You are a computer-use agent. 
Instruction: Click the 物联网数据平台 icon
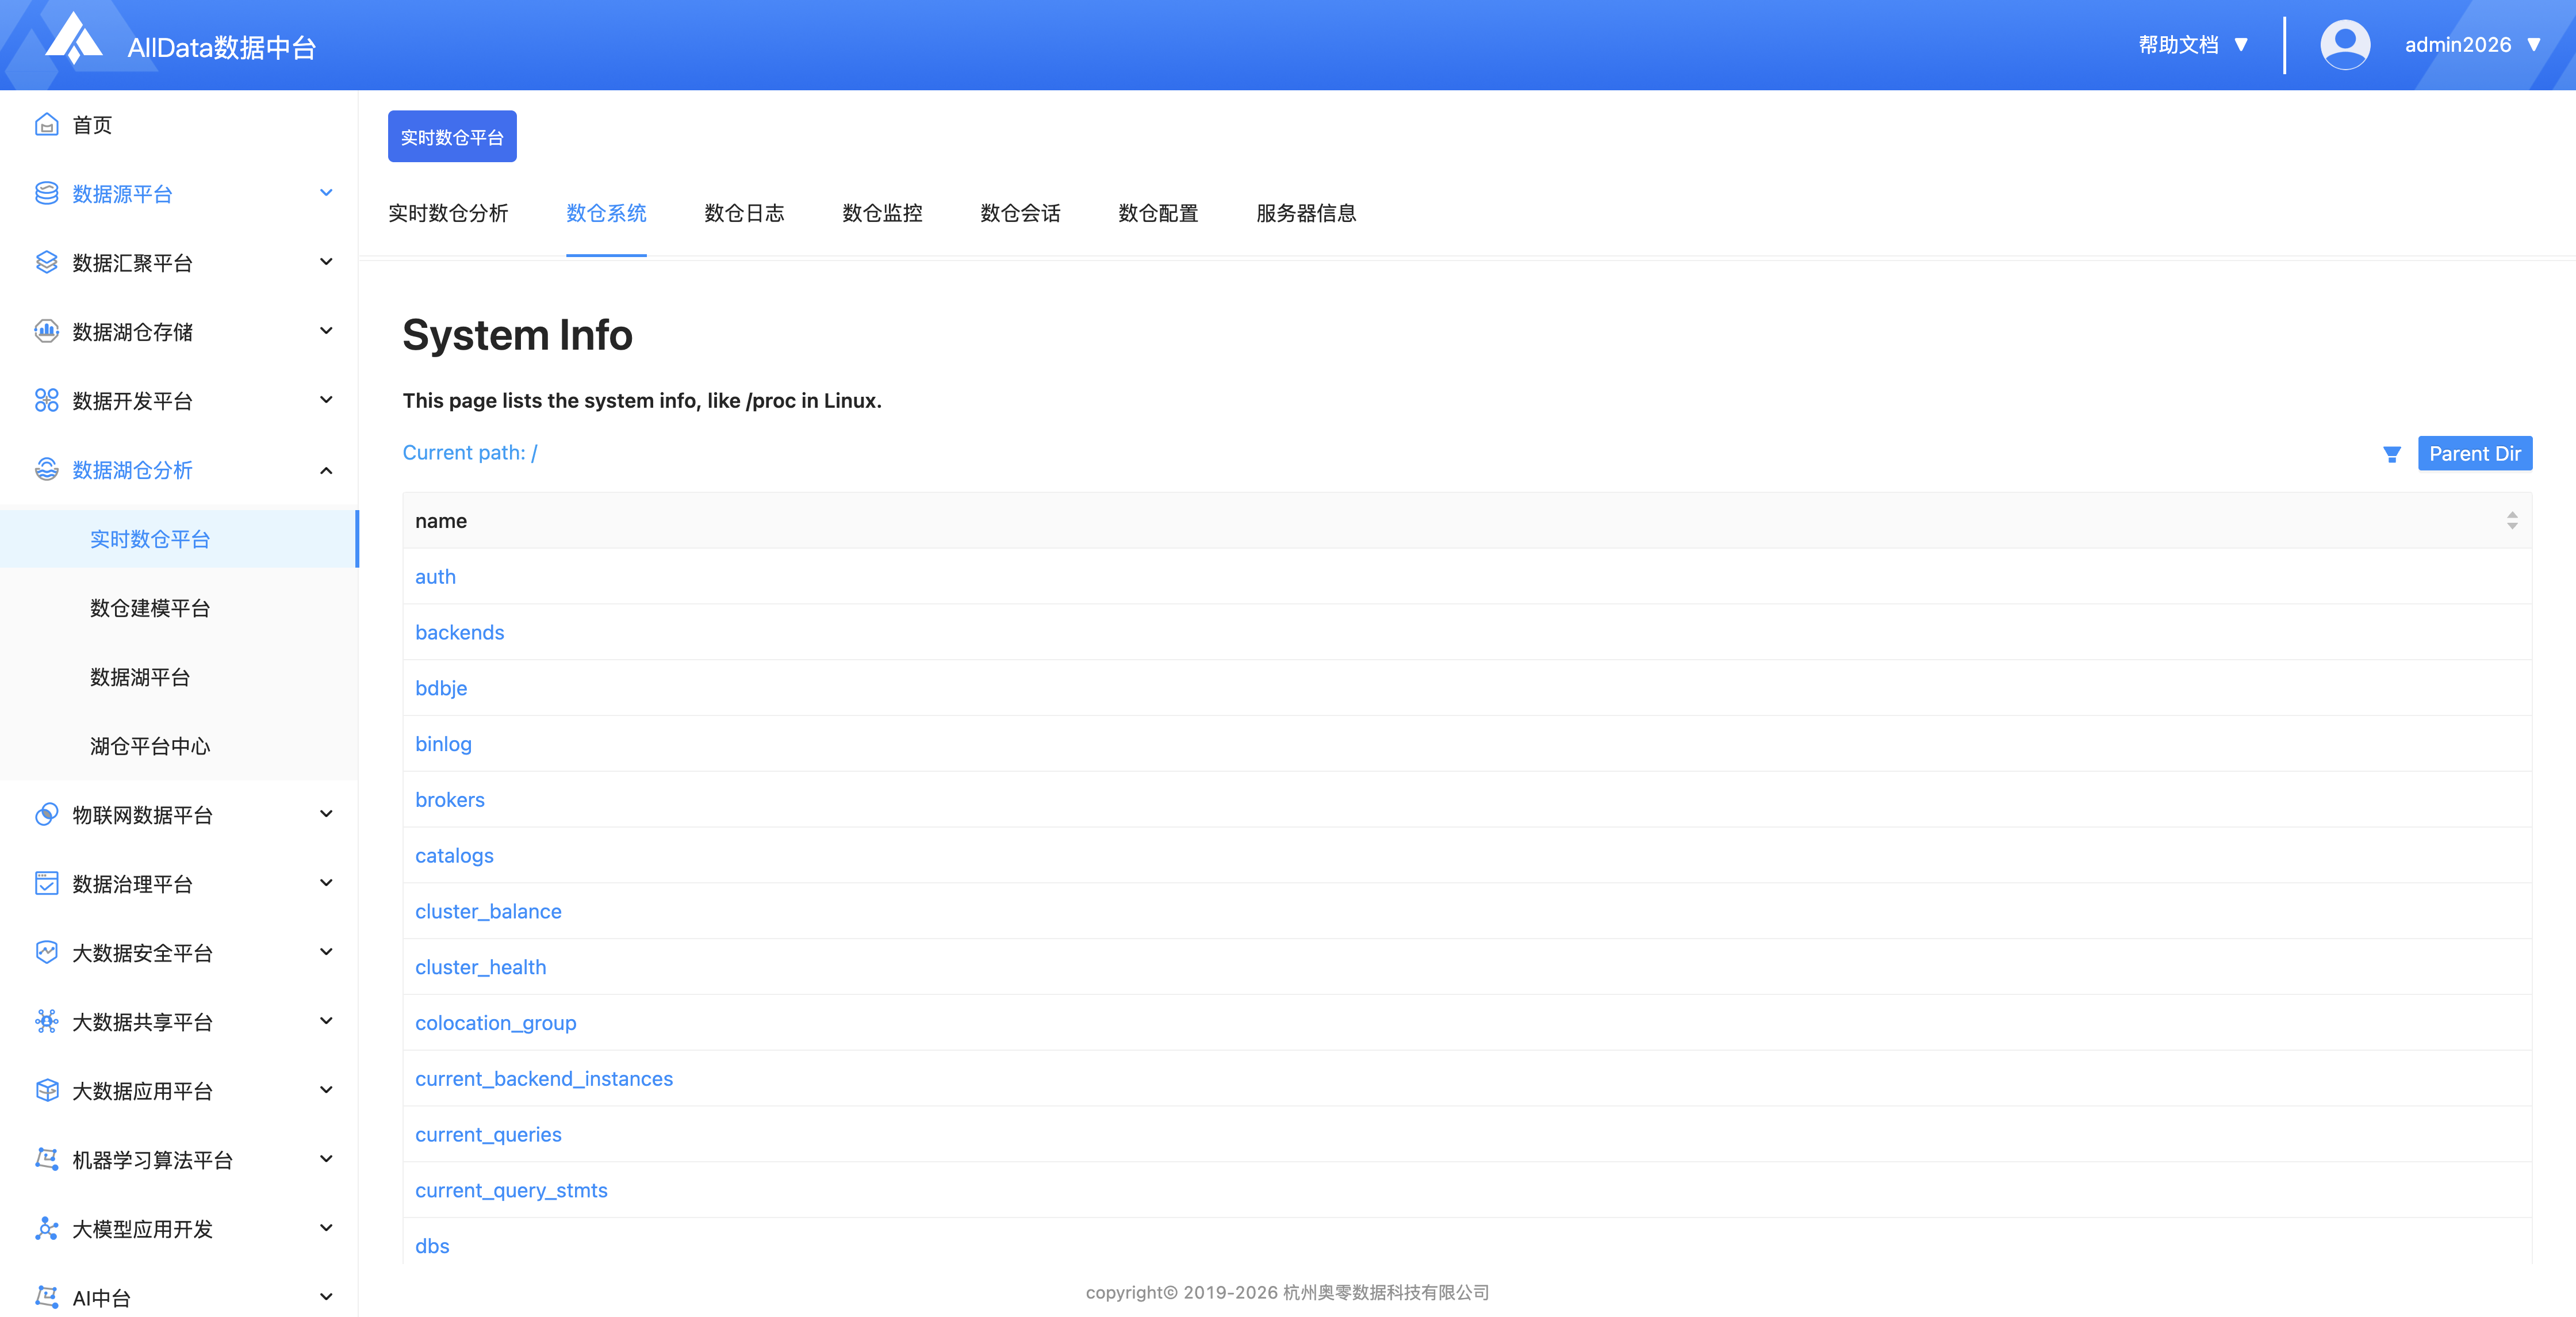point(46,815)
